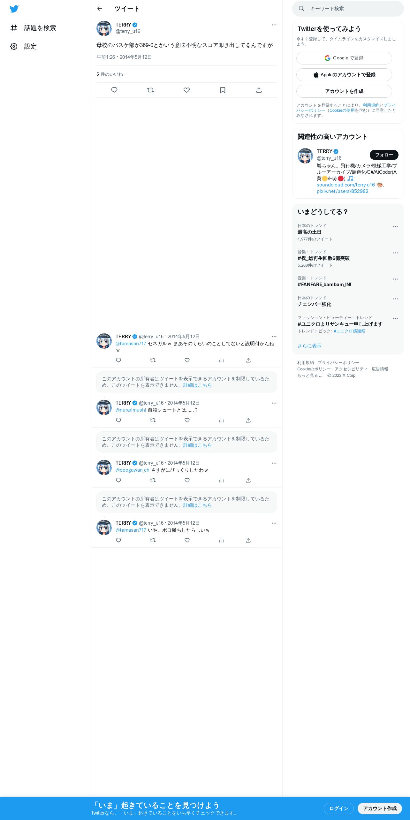The image size is (410, 820).
Task: Open more options on the main tweet
Action: coord(274,25)
